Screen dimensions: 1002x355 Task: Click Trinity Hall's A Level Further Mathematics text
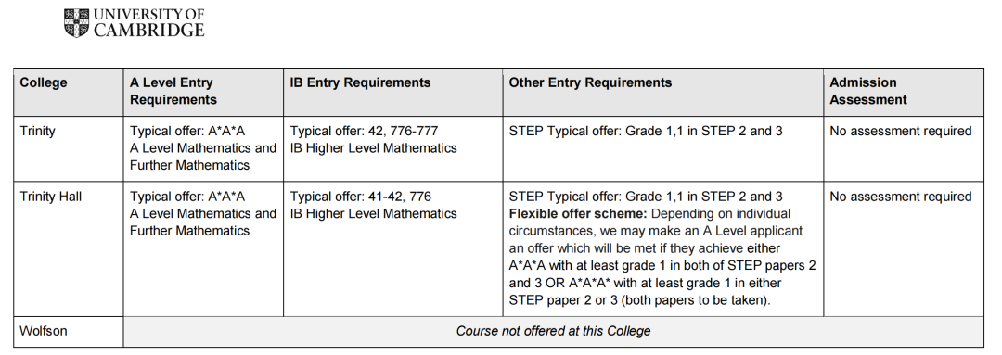190,231
